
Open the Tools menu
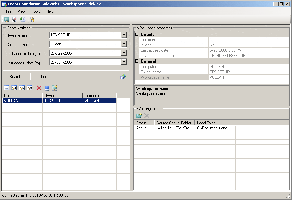point(36,11)
